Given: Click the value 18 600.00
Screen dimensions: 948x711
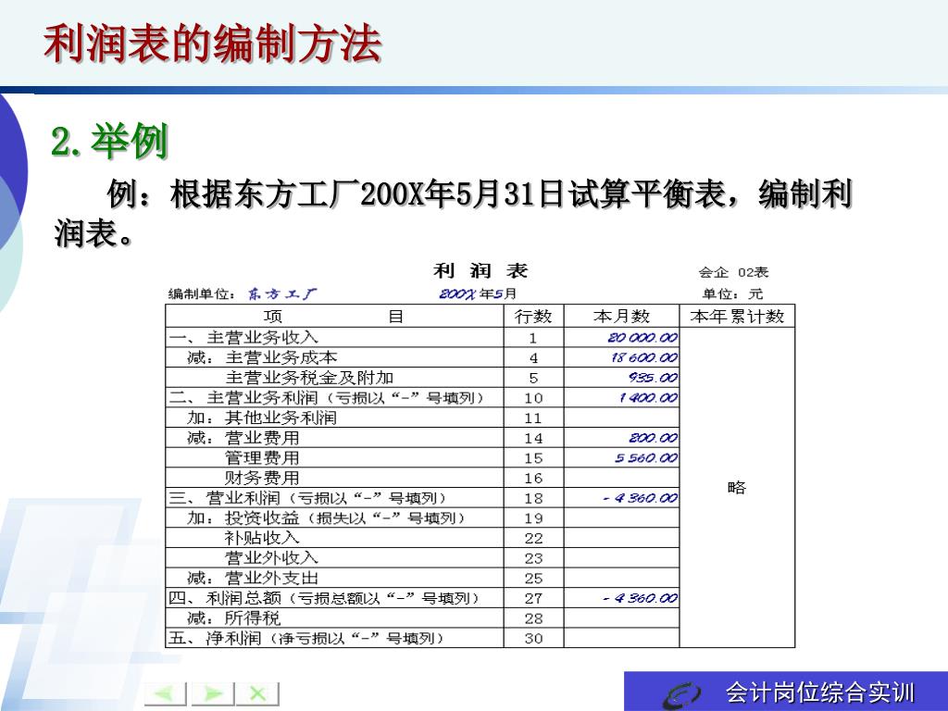Looking at the screenshot, I should coord(644,357).
